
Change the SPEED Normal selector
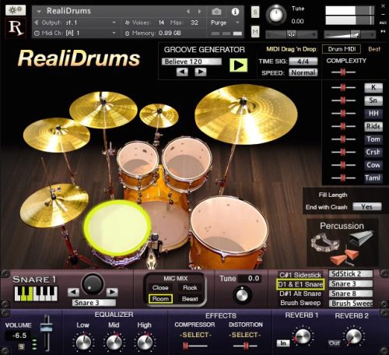[303, 72]
